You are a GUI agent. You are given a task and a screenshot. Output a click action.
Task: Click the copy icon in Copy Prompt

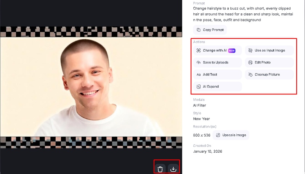(199, 30)
